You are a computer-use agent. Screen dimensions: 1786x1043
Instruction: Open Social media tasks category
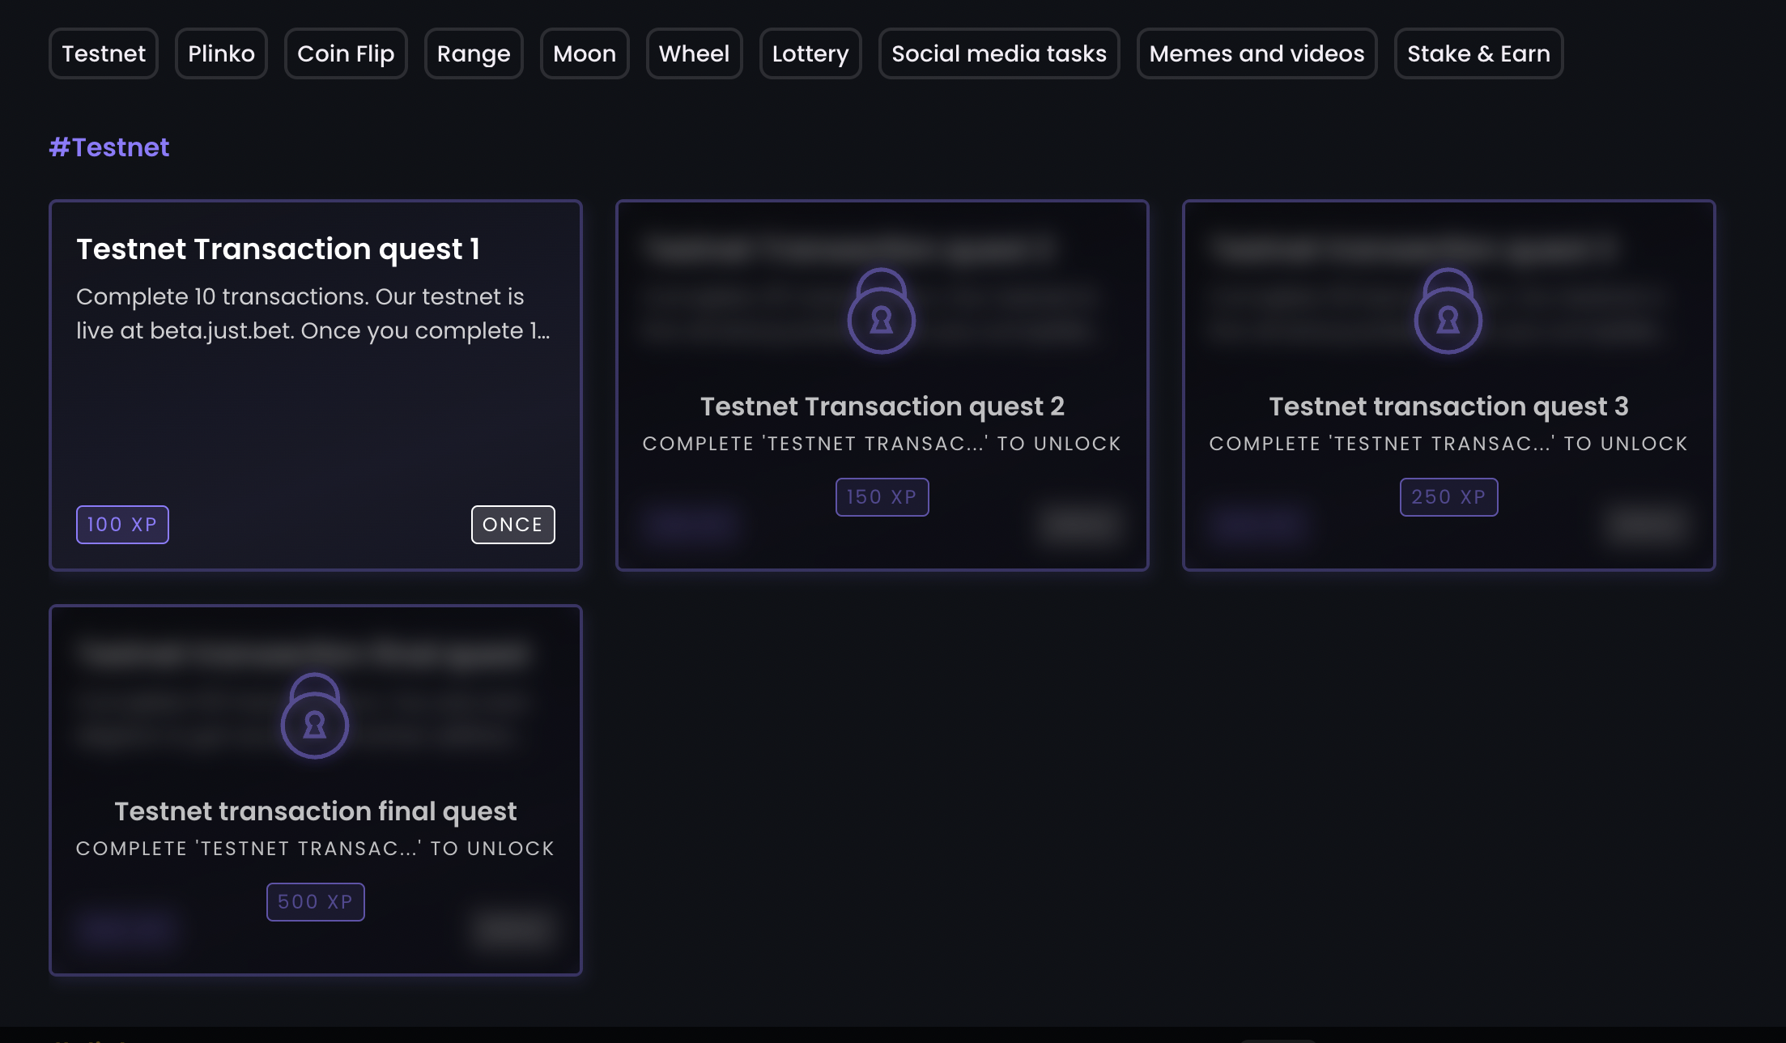(999, 53)
